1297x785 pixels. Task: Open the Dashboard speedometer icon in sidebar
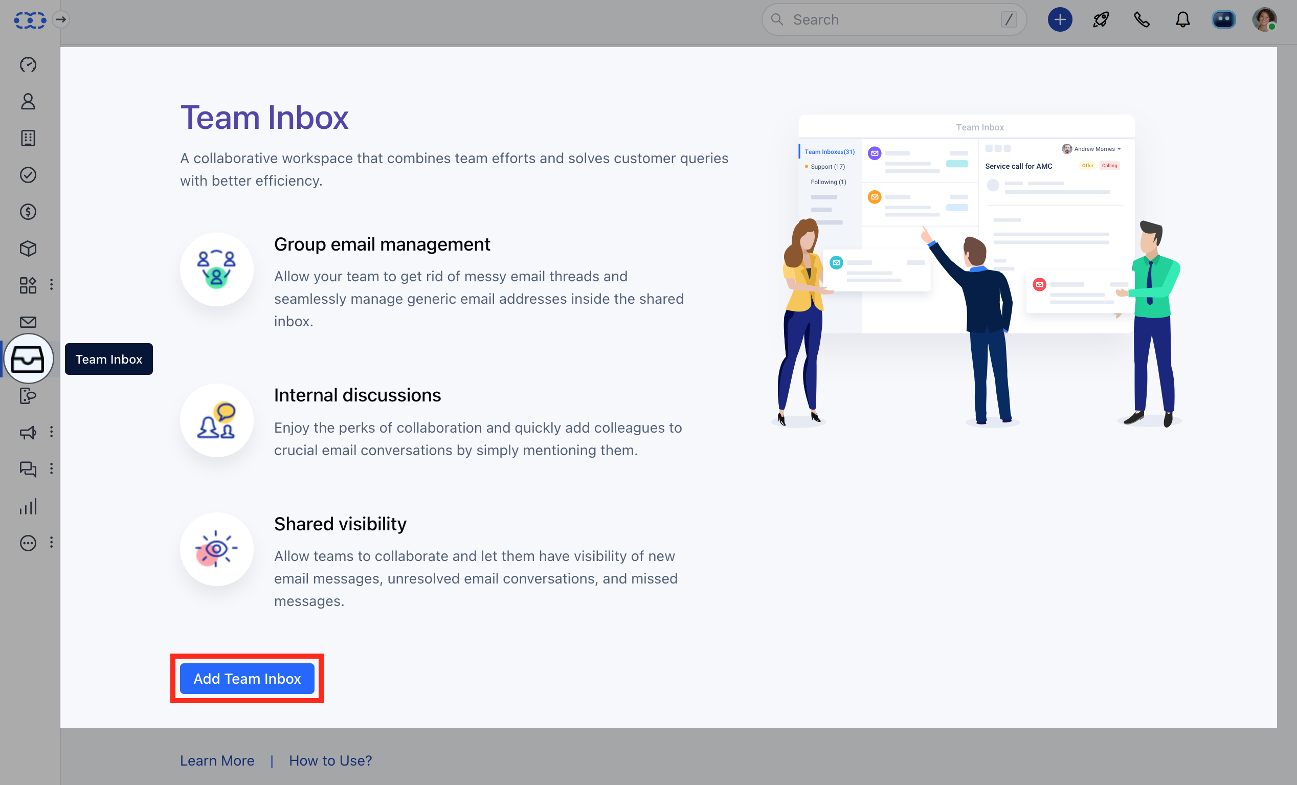point(29,64)
